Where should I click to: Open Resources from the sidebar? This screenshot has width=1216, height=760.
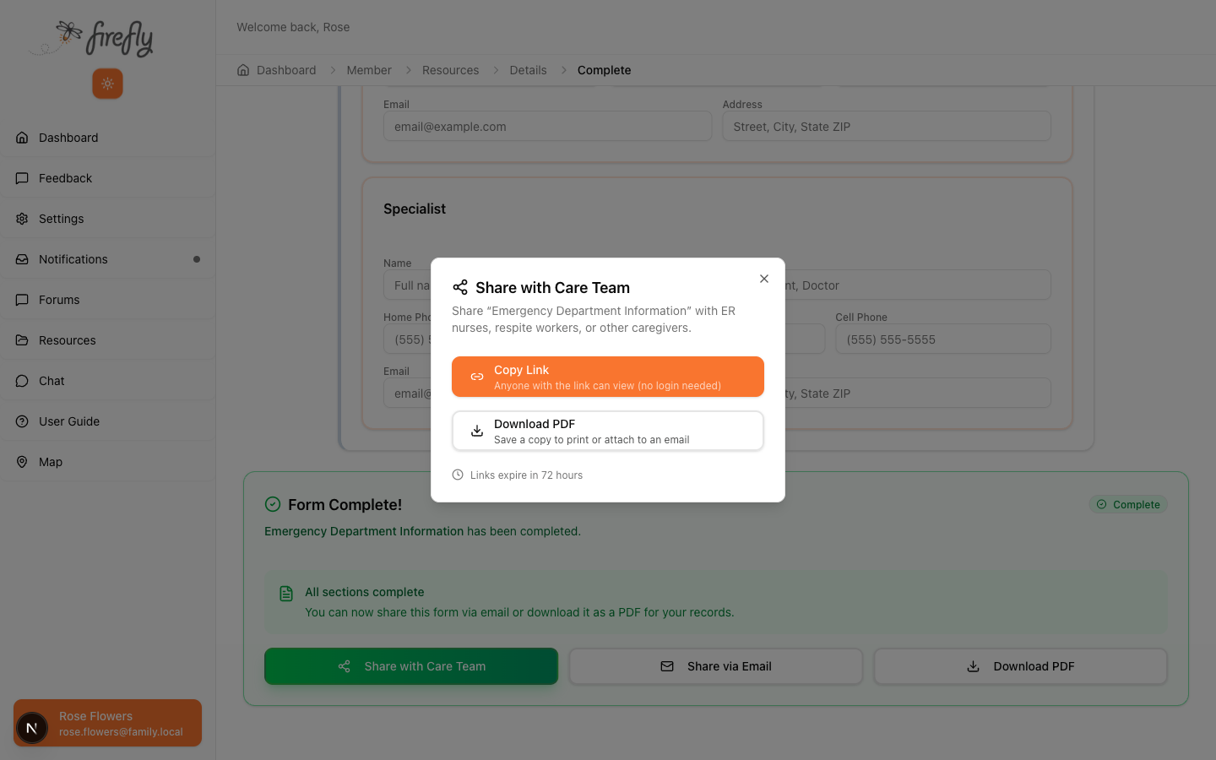[x=67, y=340]
